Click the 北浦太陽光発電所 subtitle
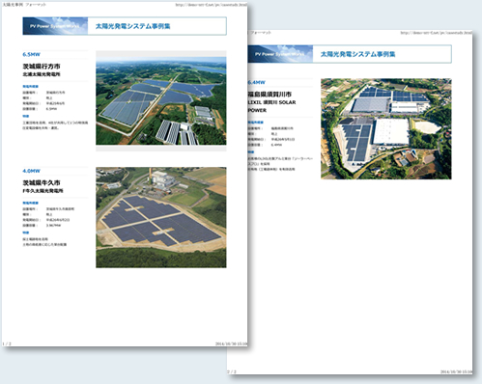This screenshot has width=482, height=384. [42, 74]
